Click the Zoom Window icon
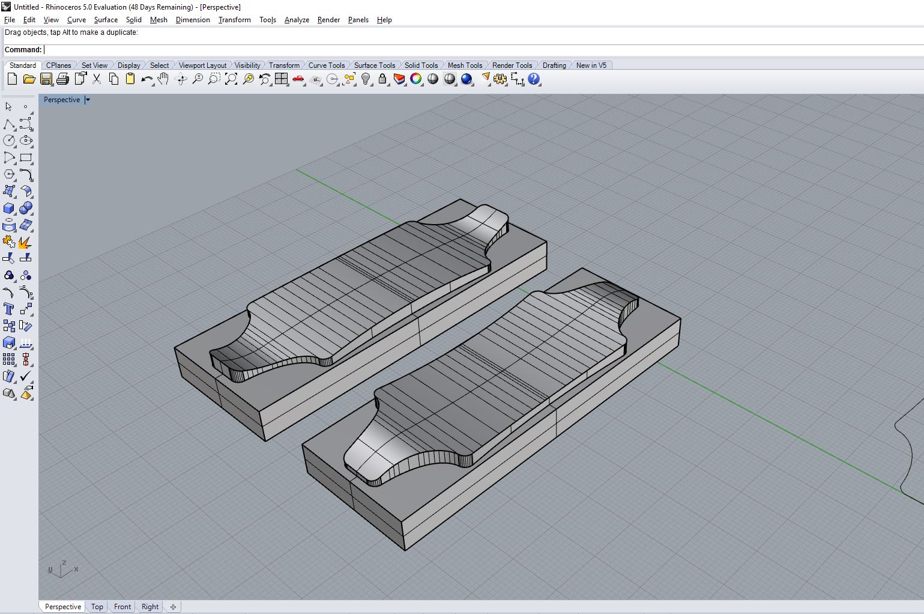This screenshot has width=924, height=614. tap(214, 79)
